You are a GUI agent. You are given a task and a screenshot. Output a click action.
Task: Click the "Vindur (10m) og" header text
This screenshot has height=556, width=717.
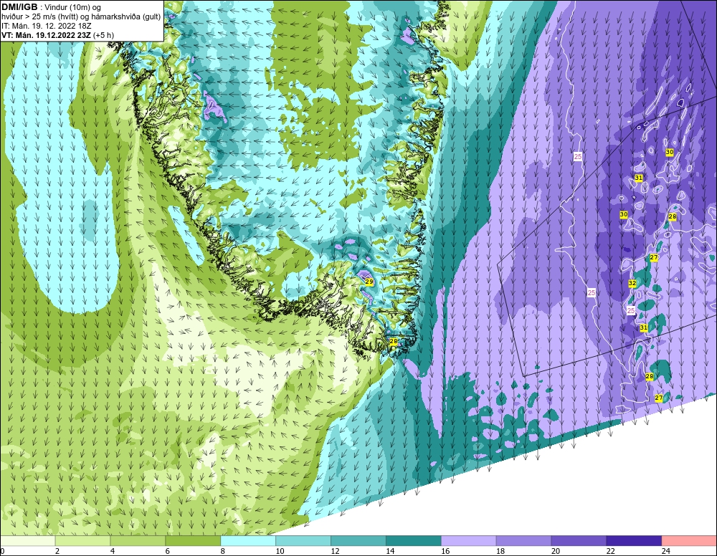(x=72, y=8)
